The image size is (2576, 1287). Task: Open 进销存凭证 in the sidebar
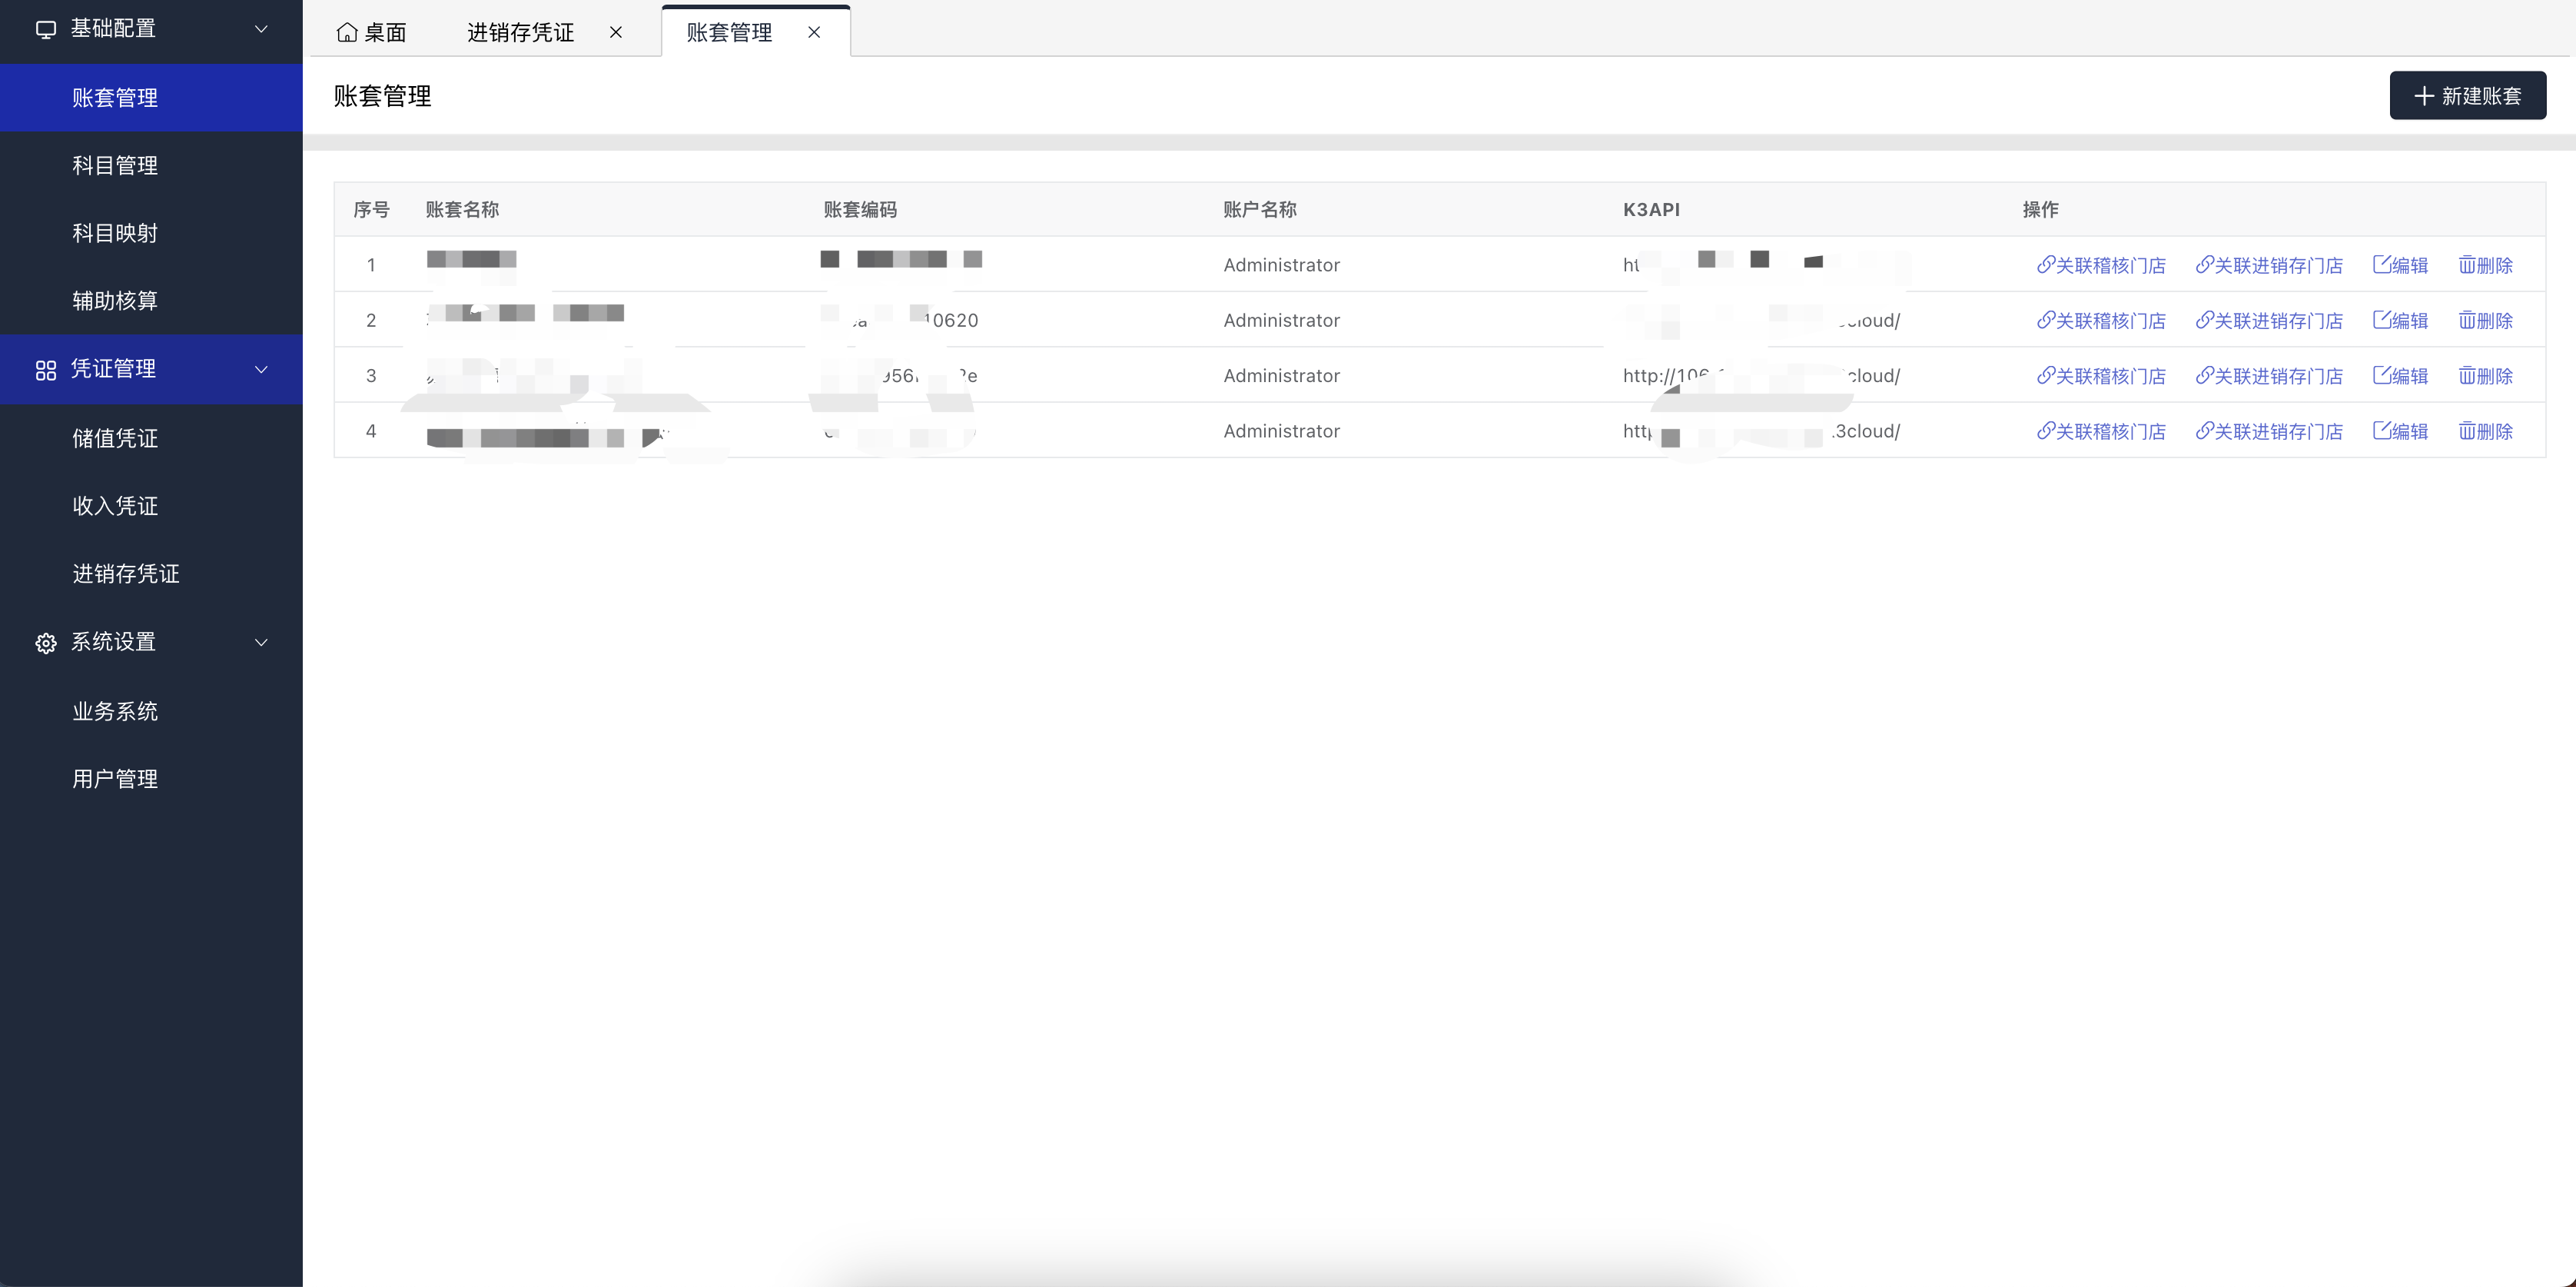151,574
